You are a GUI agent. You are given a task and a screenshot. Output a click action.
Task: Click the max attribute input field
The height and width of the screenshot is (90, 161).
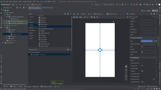(148, 46)
